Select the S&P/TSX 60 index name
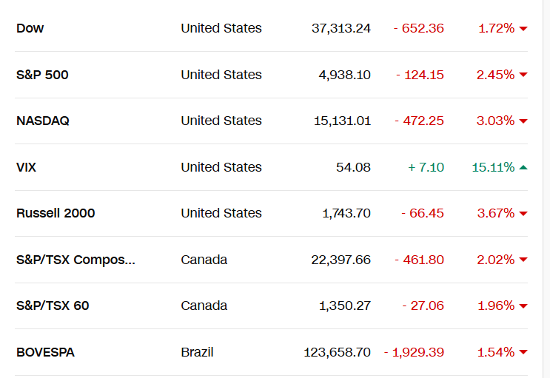This screenshot has height=378, width=550. click(x=53, y=306)
